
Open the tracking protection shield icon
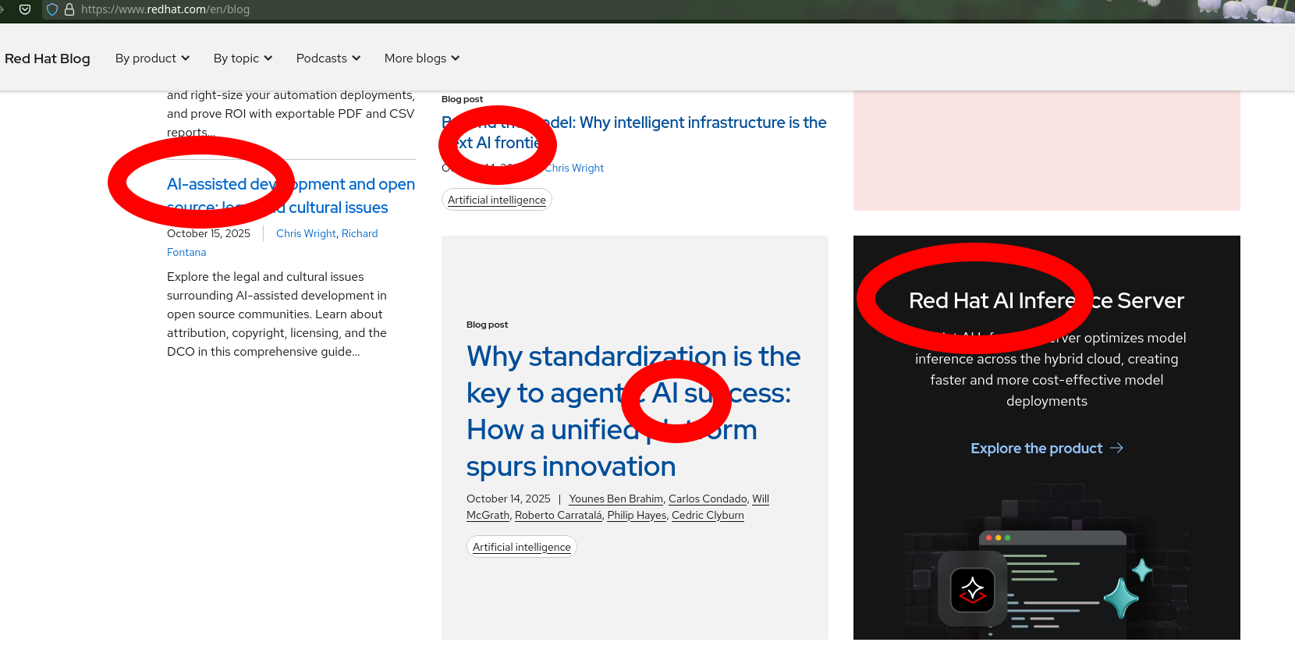point(52,9)
